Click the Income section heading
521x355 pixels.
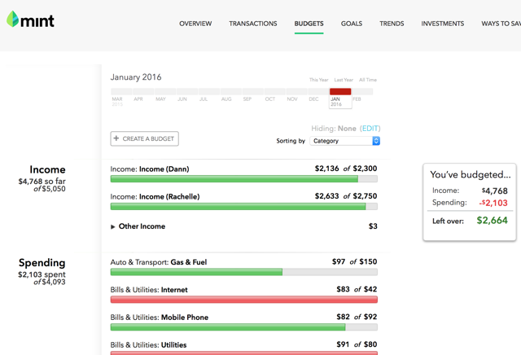click(47, 169)
